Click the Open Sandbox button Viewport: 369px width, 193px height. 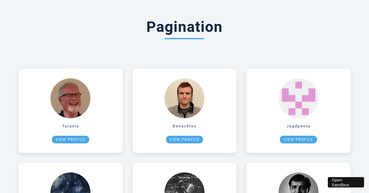[x=346, y=182]
